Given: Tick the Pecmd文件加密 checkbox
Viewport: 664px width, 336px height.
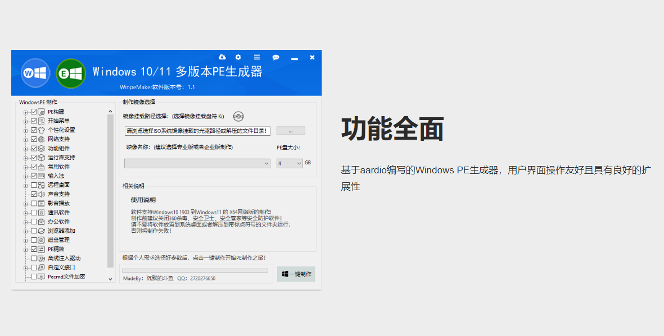Looking at the screenshot, I should click(x=34, y=277).
